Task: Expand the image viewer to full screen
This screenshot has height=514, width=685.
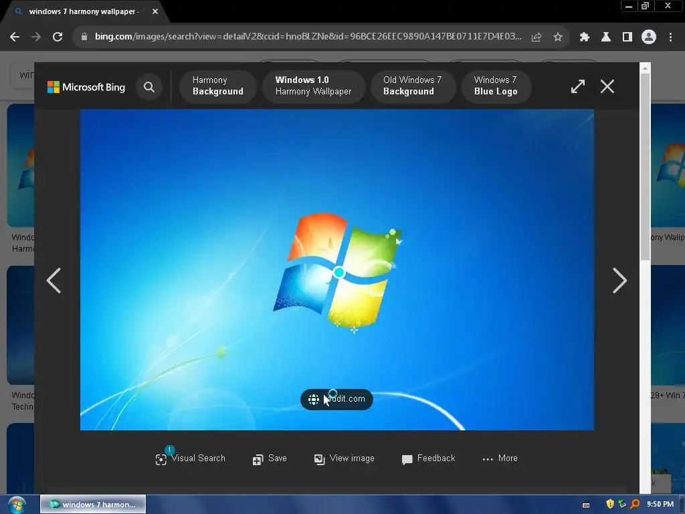Action: click(577, 86)
